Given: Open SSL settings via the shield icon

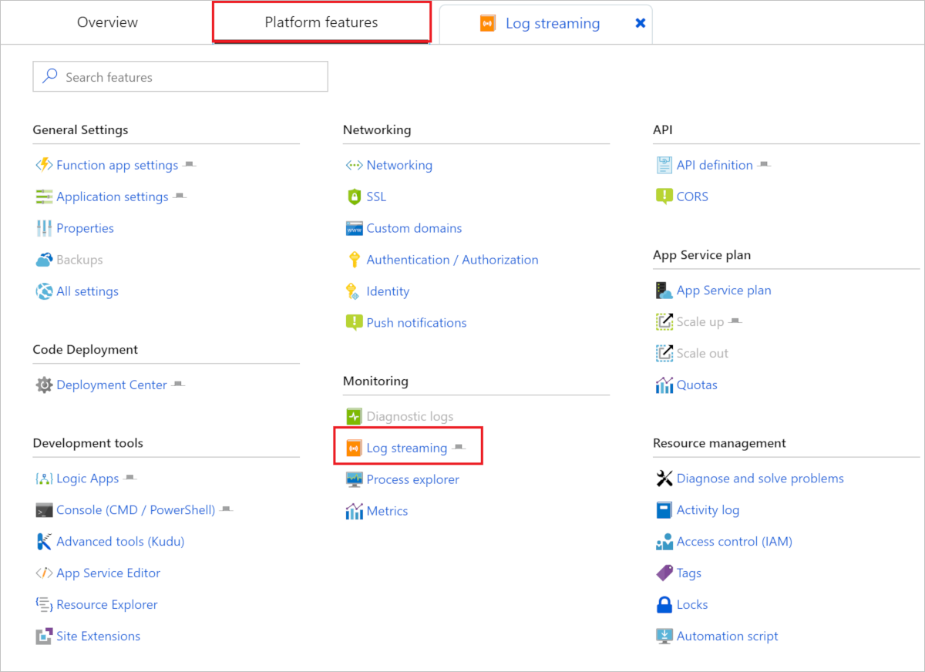Looking at the screenshot, I should coord(355,196).
